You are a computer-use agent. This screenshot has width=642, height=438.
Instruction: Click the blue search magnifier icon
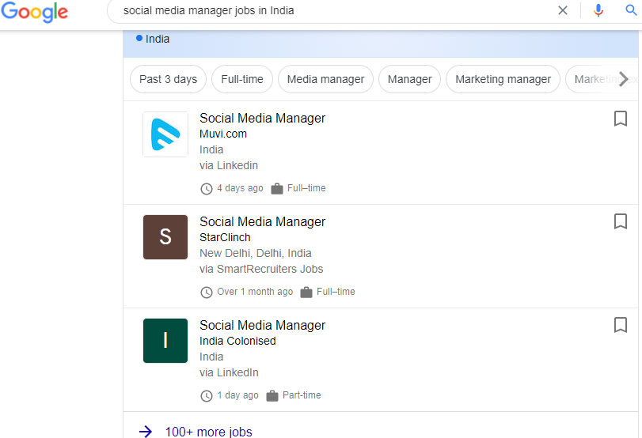click(631, 11)
